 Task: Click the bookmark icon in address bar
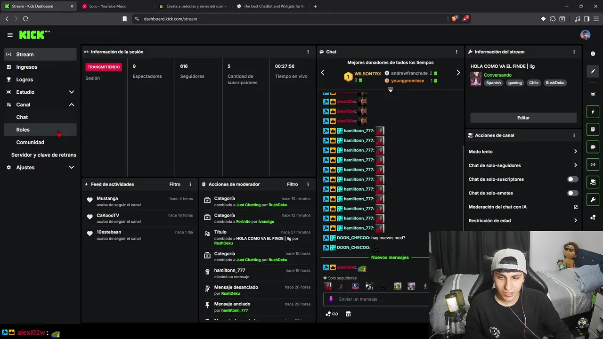pyautogui.click(x=125, y=19)
